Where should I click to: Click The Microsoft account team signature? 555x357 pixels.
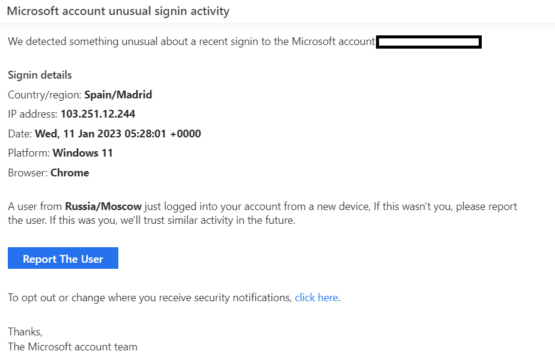tap(72, 346)
